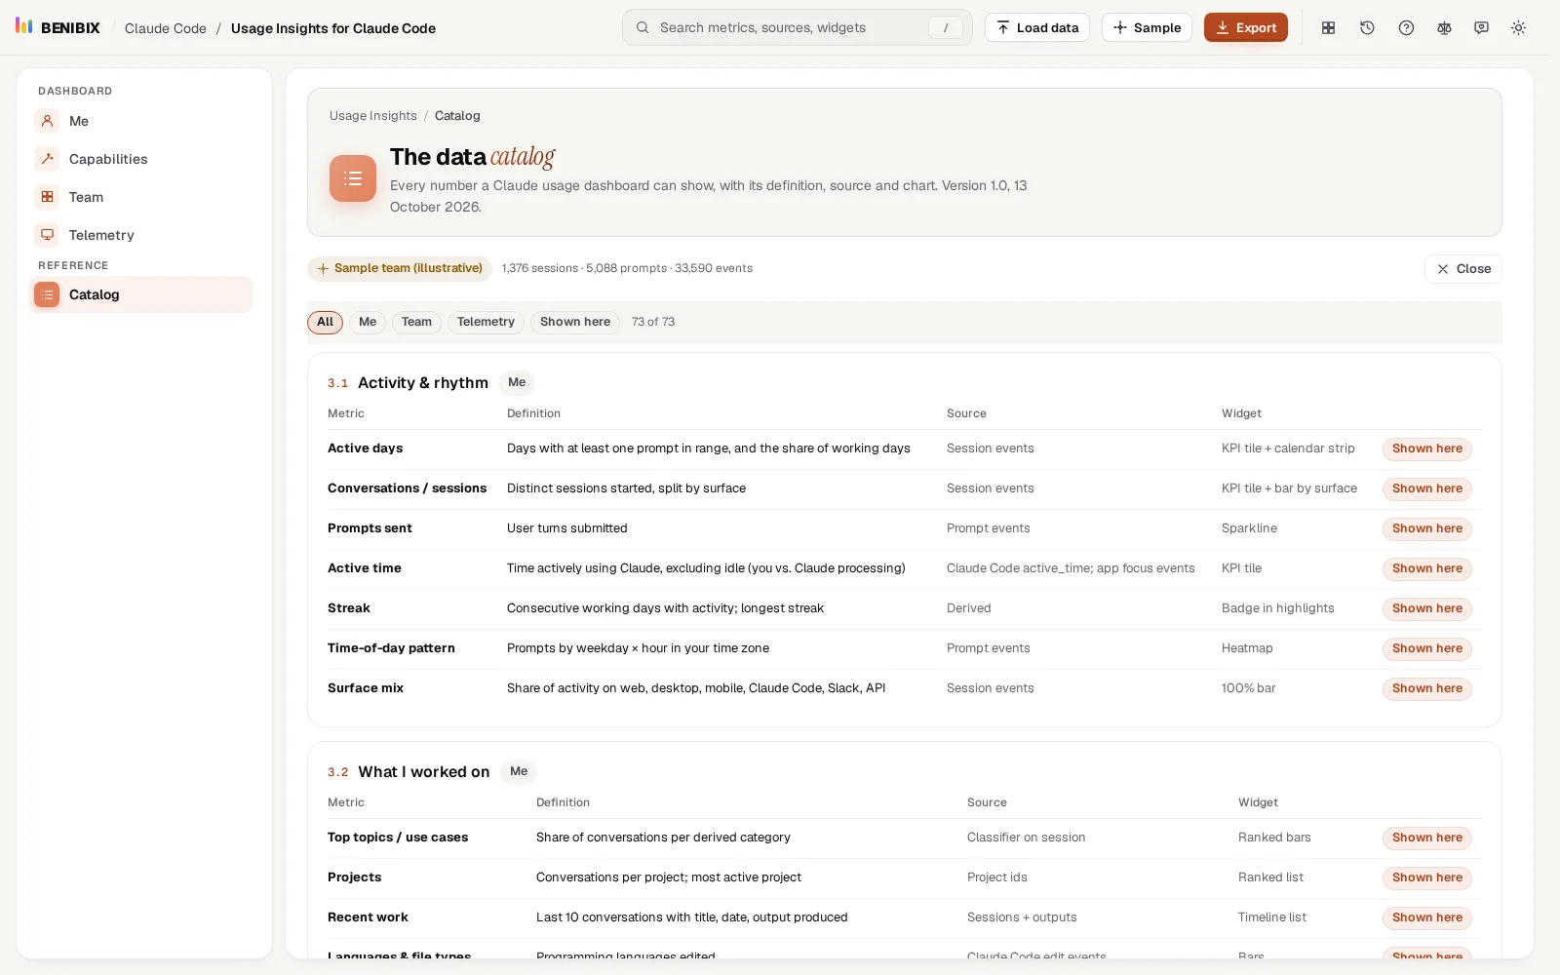This screenshot has width=1560, height=975.
Task: Click the Telemetry monitor icon in the sidebar
Action: pos(47,235)
